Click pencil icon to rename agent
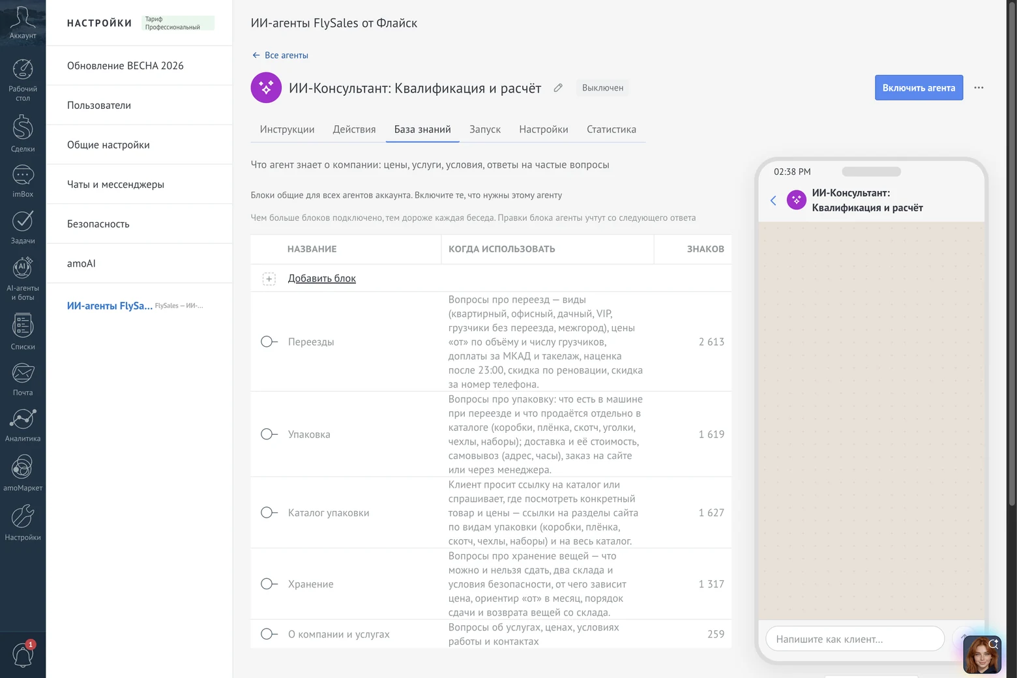This screenshot has width=1017, height=678. click(x=558, y=87)
